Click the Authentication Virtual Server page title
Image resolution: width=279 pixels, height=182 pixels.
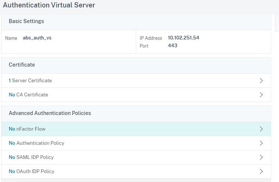(x=49, y=5)
